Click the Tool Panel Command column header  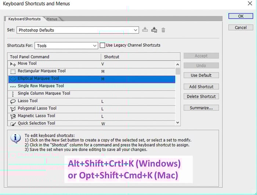[54, 57]
